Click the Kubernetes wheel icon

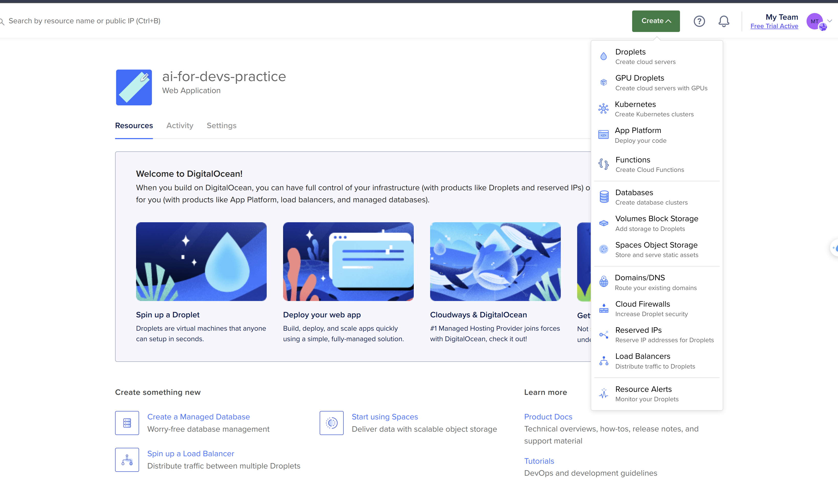click(603, 109)
